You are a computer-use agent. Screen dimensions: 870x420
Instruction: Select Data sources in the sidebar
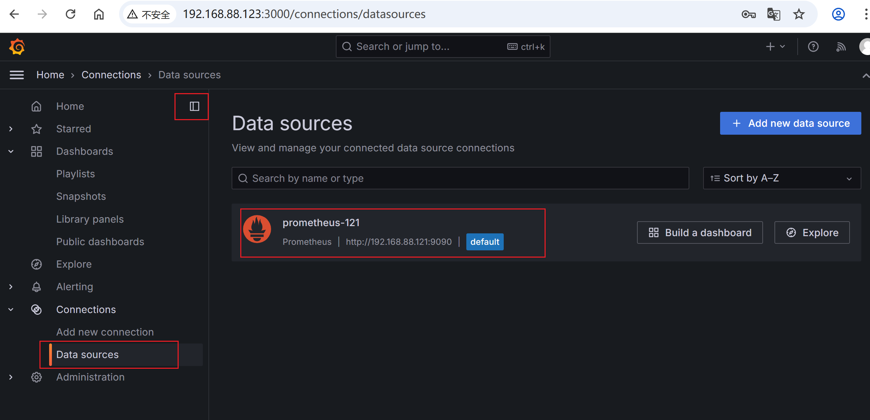click(87, 355)
